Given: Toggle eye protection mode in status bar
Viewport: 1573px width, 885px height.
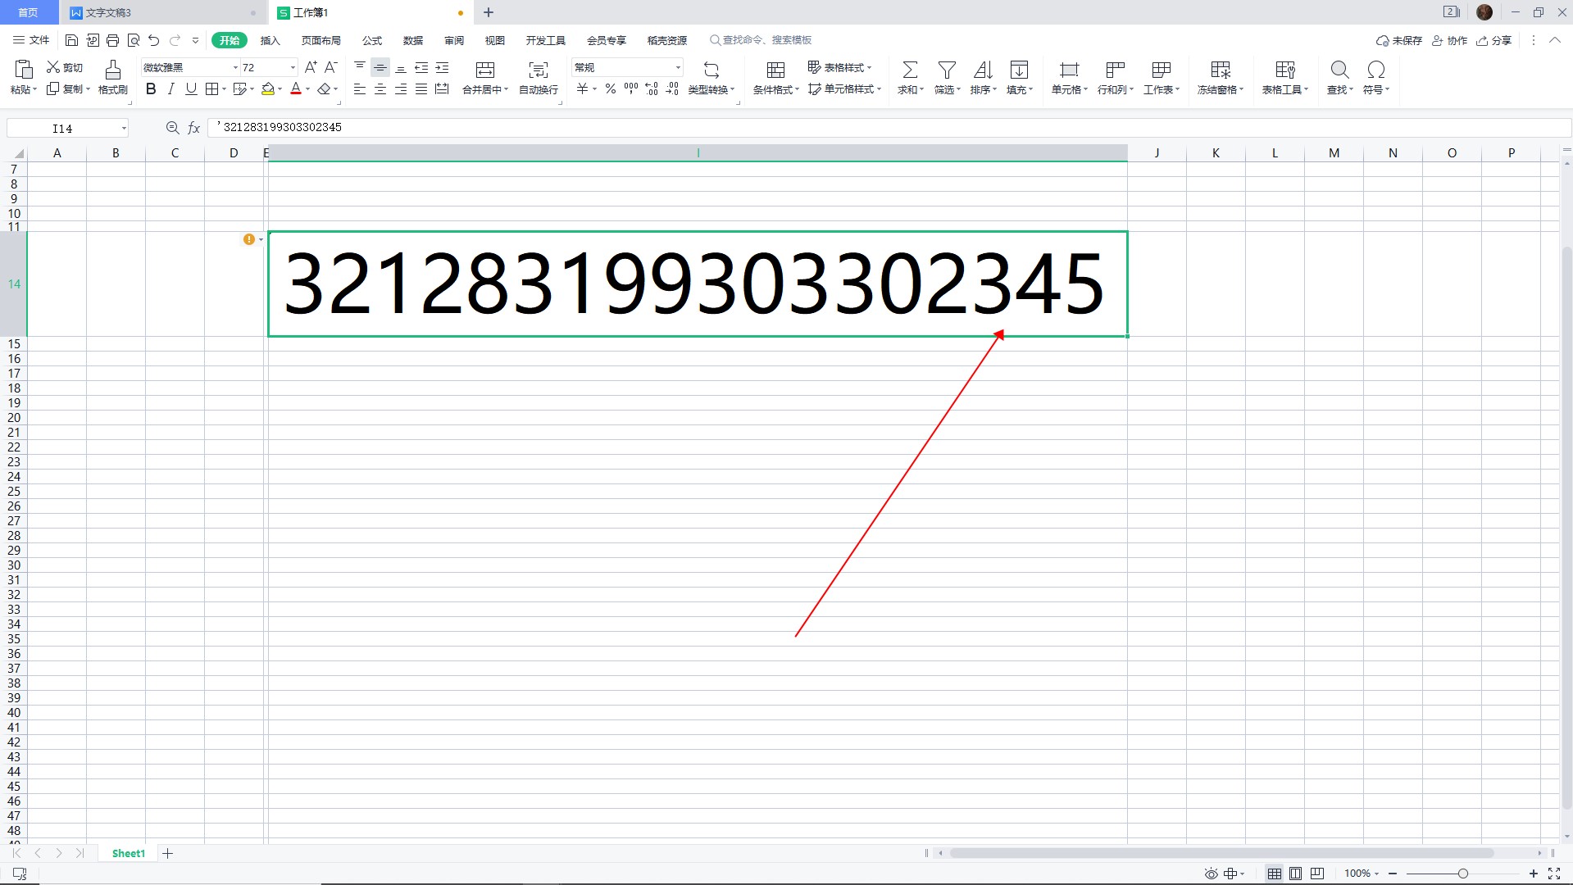Looking at the screenshot, I should 1211,874.
